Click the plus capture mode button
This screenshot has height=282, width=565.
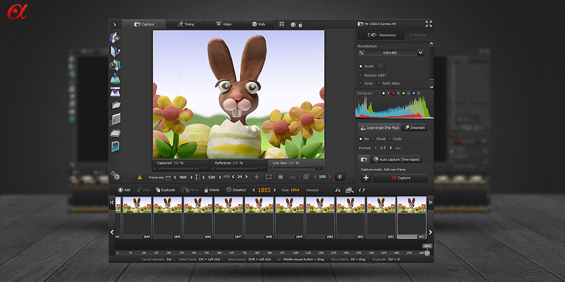(366, 178)
